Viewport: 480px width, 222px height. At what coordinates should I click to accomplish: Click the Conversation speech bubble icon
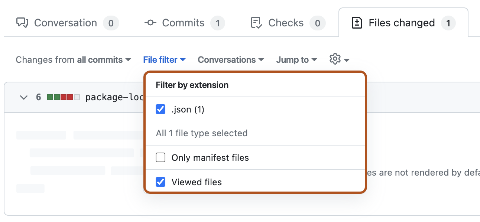pyautogui.click(x=23, y=23)
